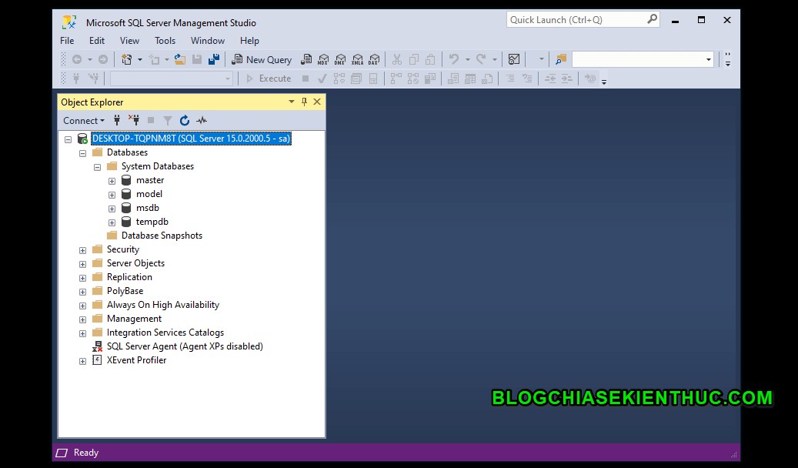Select the XMLA query icon
Image resolution: width=798 pixels, height=468 pixels.
tap(357, 59)
